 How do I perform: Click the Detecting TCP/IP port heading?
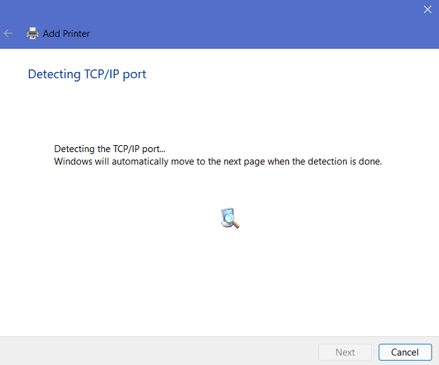(86, 74)
